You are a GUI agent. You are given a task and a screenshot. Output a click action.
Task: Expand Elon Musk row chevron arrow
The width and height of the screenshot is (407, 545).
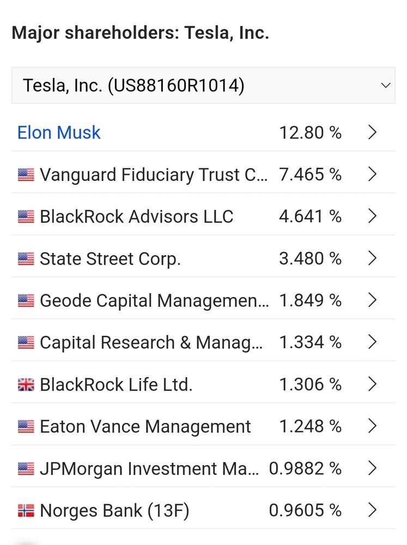coord(372,132)
